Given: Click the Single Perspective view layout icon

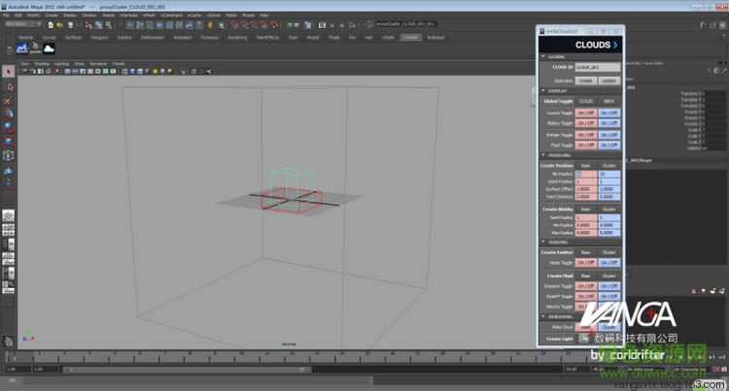Looking at the screenshot, I should click(8, 215).
